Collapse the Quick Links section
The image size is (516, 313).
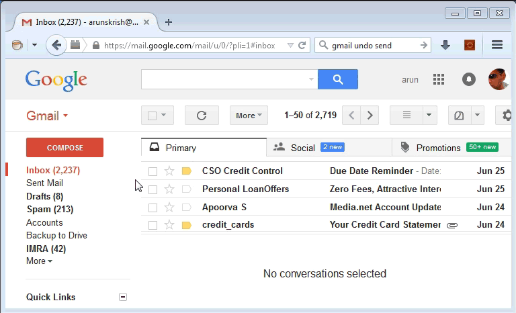coord(123,297)
